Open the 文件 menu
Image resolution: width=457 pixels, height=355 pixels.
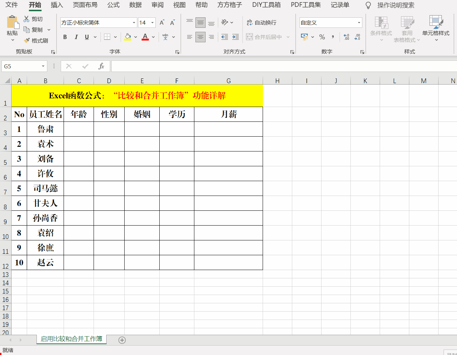(12, 5)
